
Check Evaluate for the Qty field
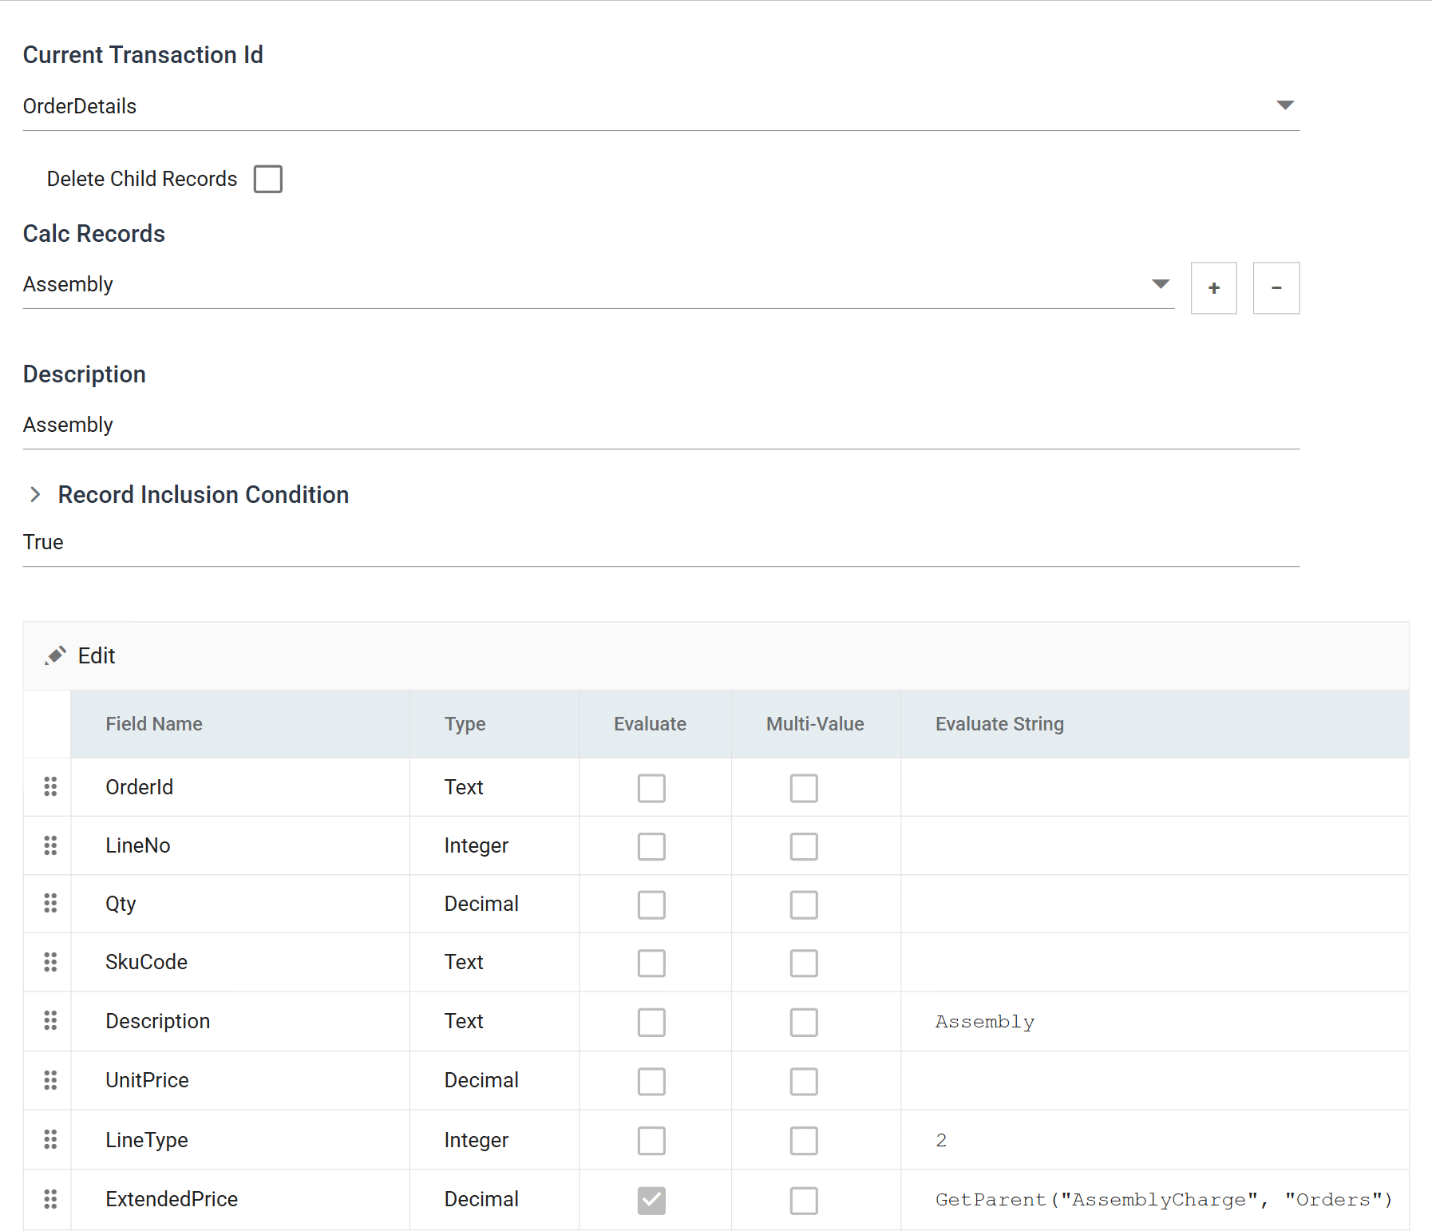click(x=651, y=904)
